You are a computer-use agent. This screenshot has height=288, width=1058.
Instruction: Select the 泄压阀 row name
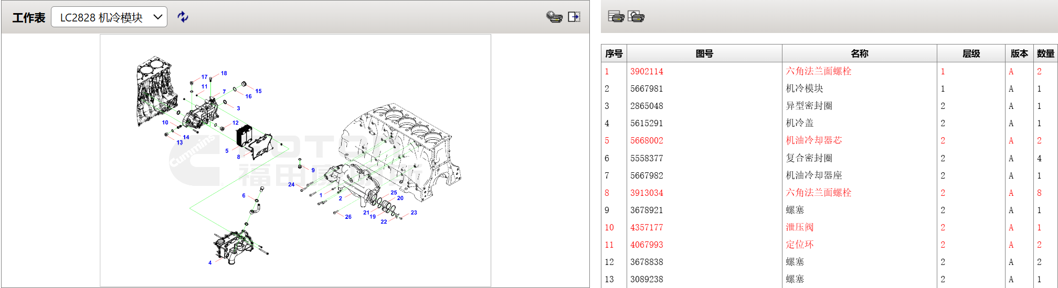tap(799, 227)
